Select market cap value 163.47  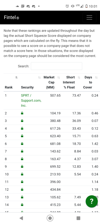pyautogui.click(x=55, y=159)
